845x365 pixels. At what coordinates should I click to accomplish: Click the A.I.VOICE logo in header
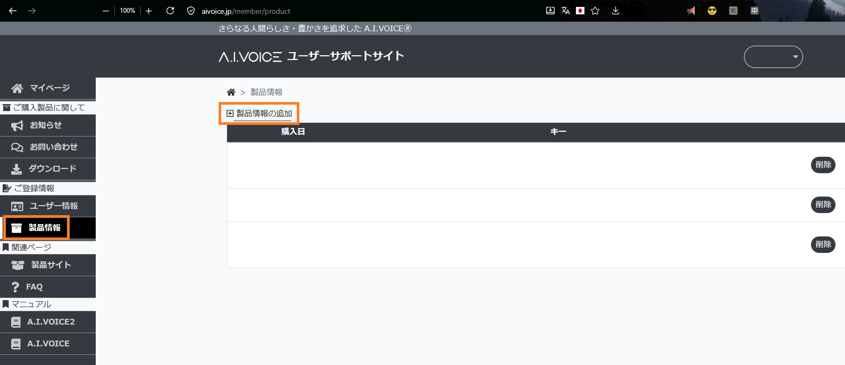coord(250,56)
